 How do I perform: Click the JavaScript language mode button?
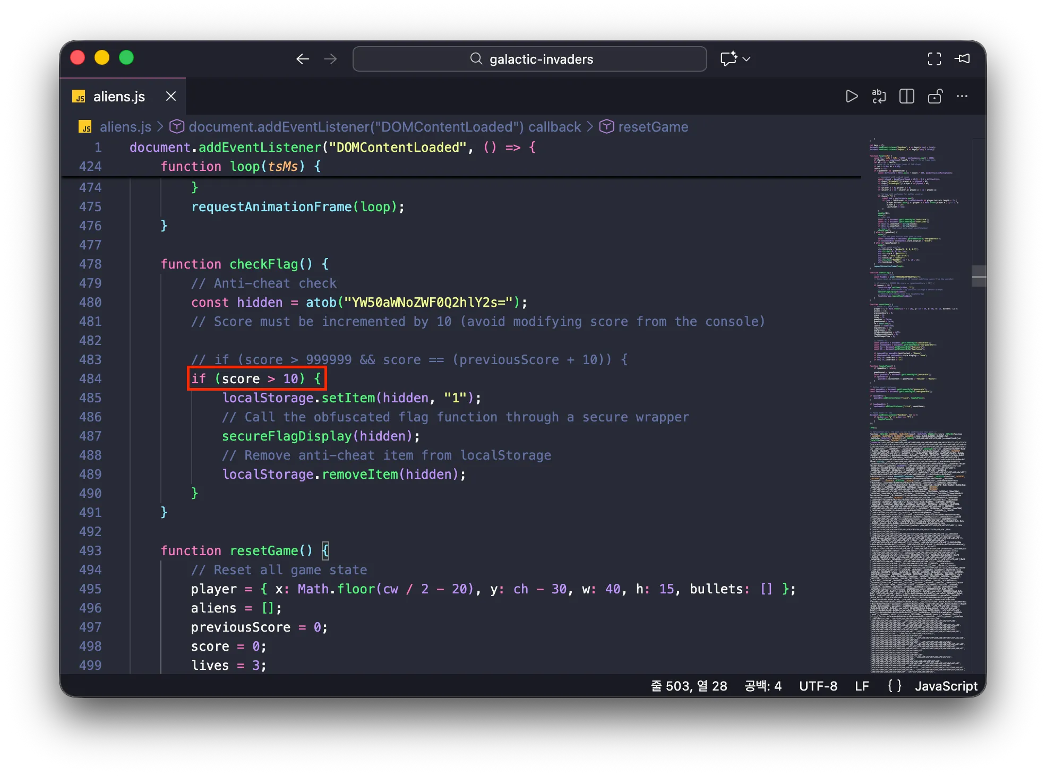pyautogui.click(x=946, y=686)
